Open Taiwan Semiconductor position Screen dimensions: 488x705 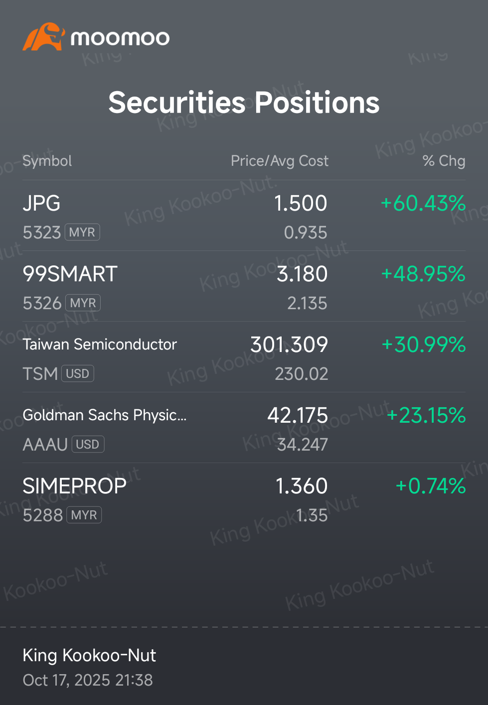pyautogui.click(x=244, y=357)
